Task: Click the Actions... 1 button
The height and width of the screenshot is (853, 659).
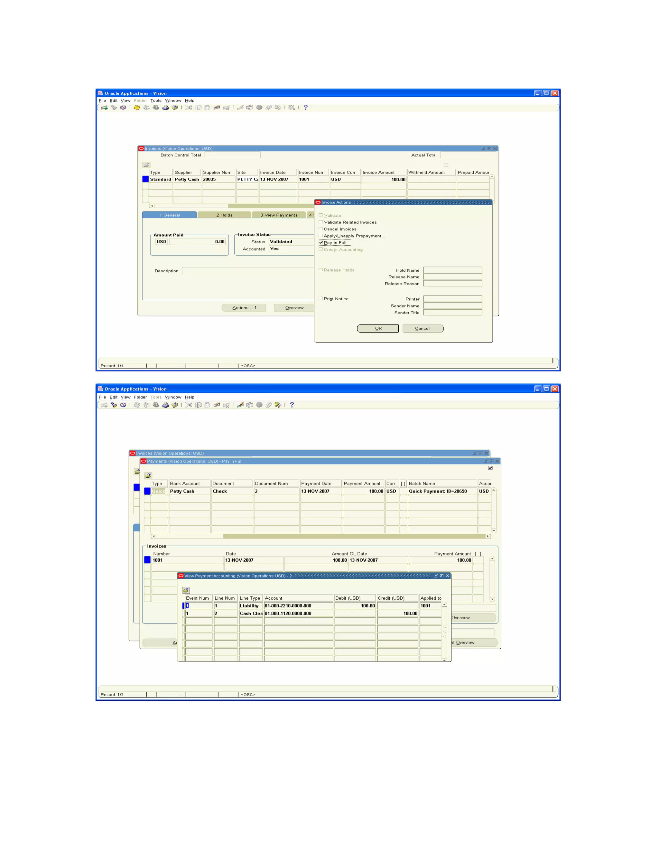Action: pyautogui.click(x=244, y=308)
